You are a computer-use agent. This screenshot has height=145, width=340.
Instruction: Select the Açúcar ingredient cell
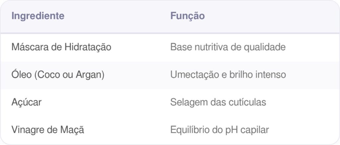(x=27, y=102)
